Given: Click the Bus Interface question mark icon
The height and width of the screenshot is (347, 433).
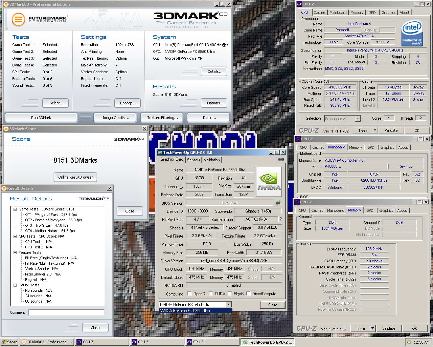Looking at the screenshot, I should click(x=280, y=219).
